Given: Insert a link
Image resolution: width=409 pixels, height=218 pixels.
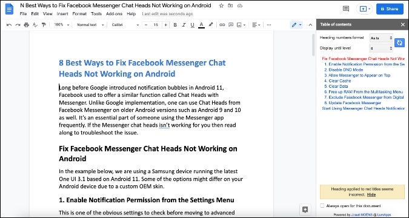Looking at the screenshot, I should pos(222,25).
